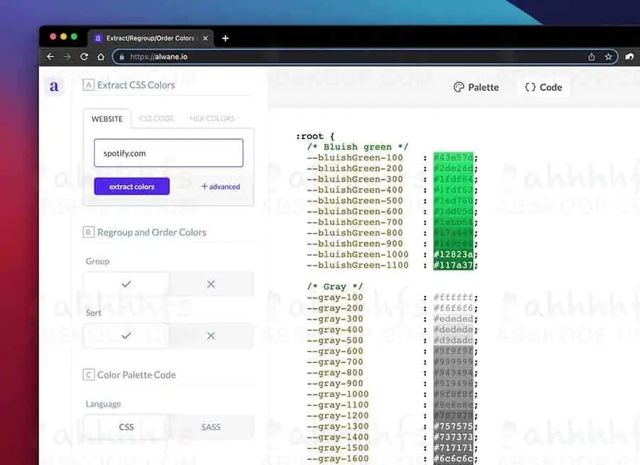Click the browser home icon
This screenshot has height=465, width=640.
click(100, 57)
